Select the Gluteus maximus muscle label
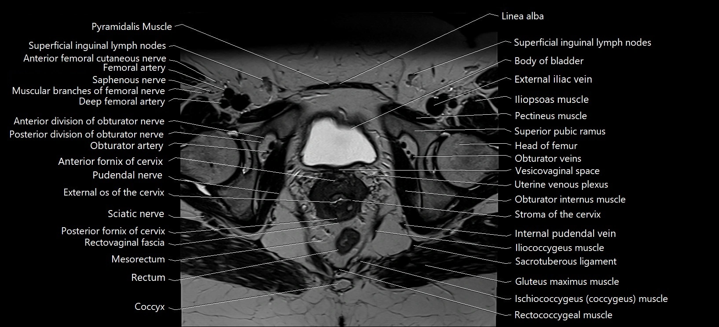 tap(567, 282)
